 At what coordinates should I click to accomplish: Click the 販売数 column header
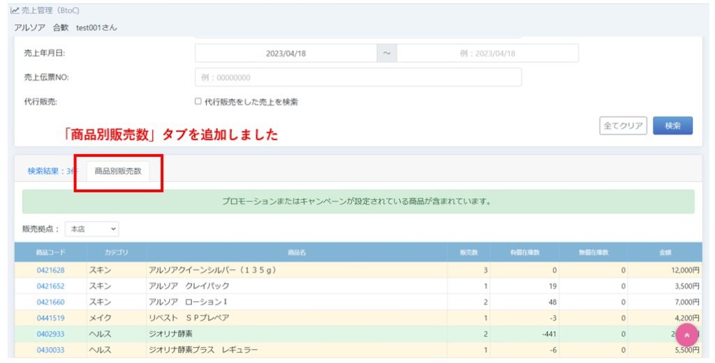(x=469, y=252)
